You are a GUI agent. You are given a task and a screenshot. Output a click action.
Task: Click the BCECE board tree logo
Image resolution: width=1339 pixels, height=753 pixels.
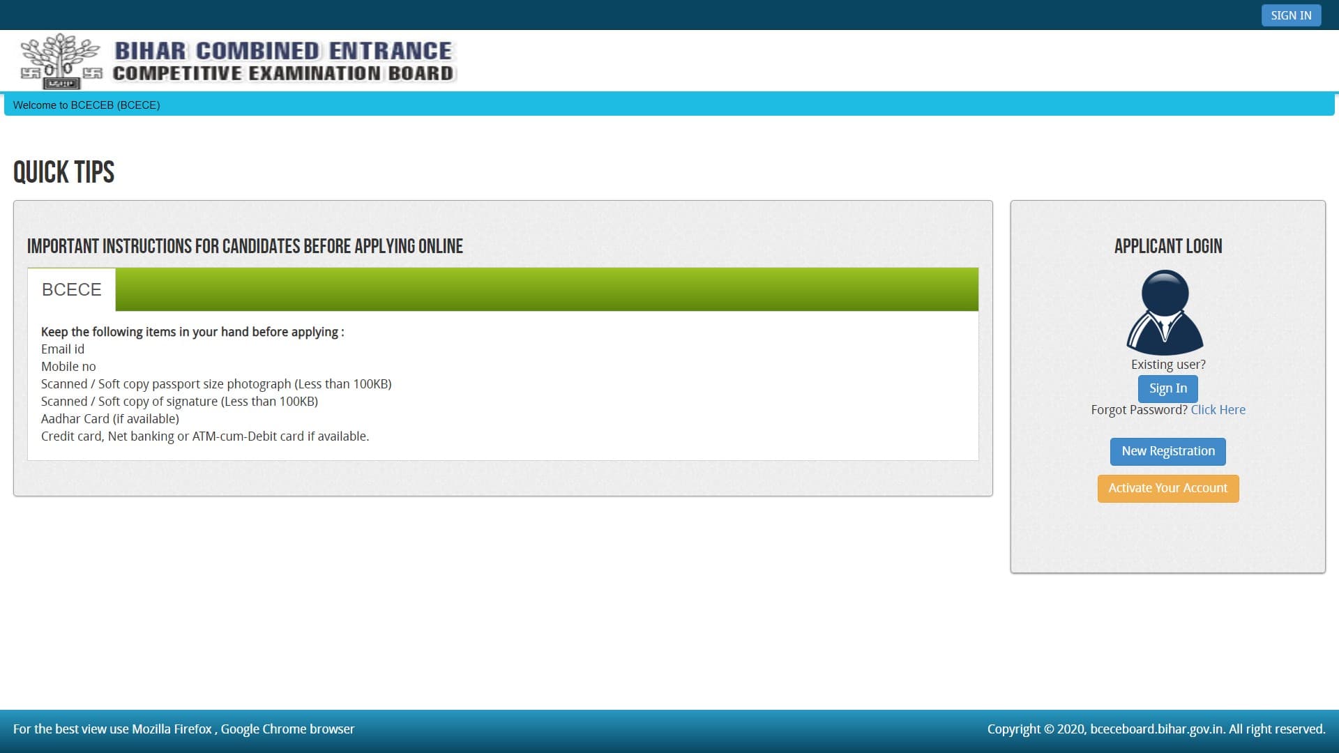(x=61, y=61)
